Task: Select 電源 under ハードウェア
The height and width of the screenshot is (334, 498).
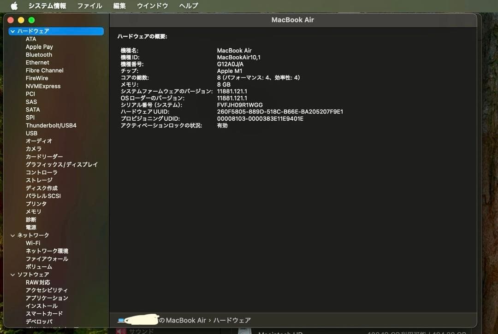Action: 31,227
